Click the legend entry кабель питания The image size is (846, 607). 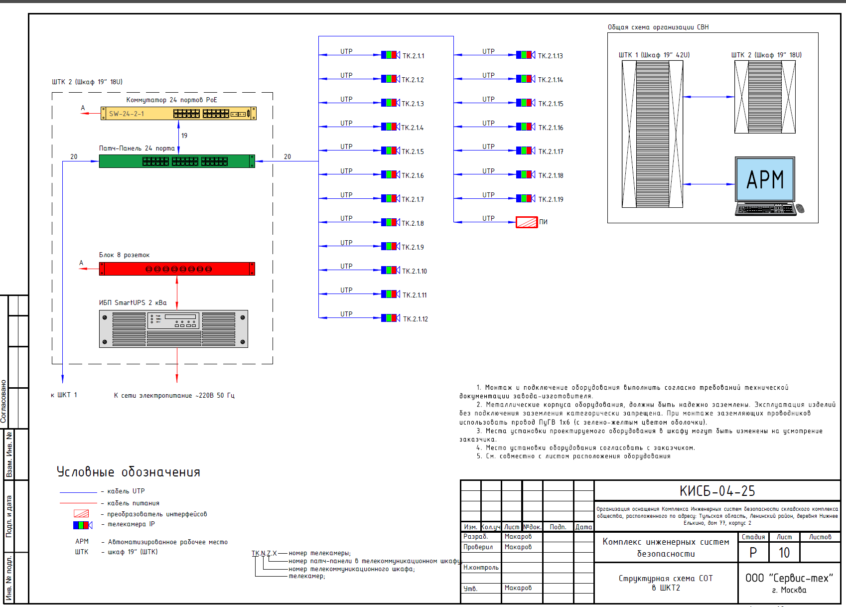[x=133, y=503]
